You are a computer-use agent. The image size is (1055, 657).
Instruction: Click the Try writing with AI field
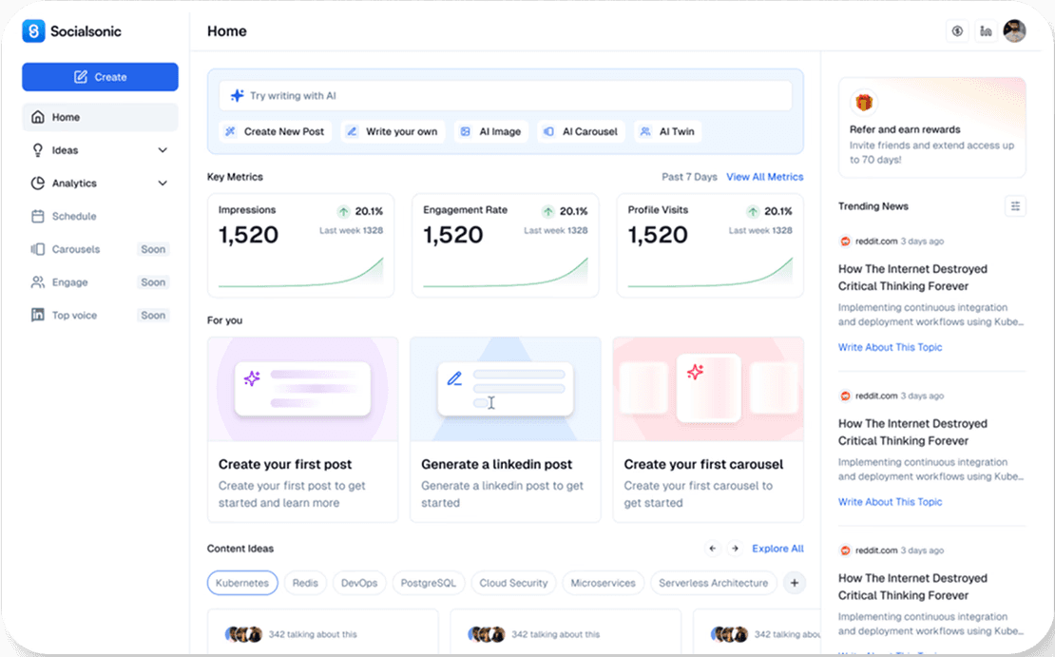506,96
